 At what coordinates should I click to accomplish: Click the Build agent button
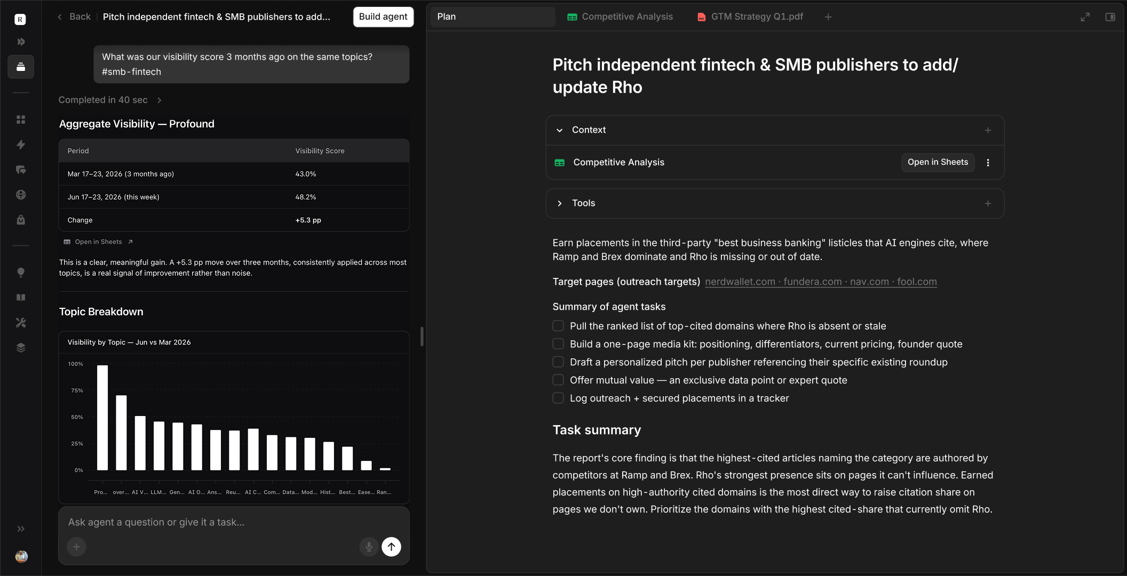tap(383, 17)
